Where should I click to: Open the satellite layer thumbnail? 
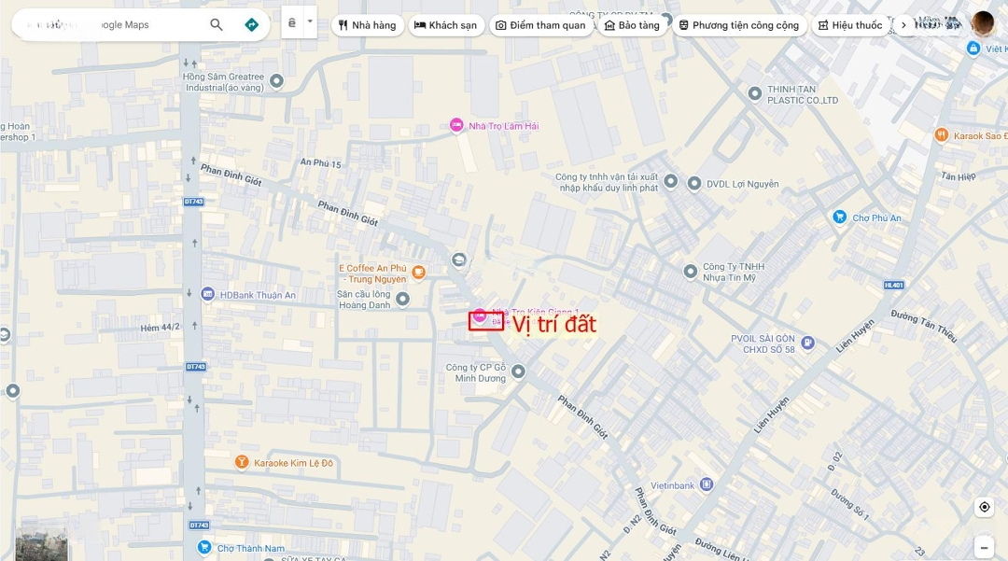point(41,545)
